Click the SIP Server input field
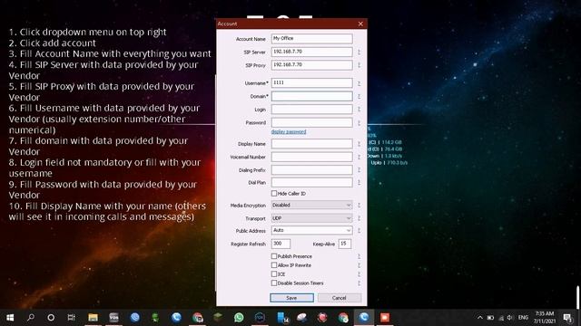 [311, 52]
